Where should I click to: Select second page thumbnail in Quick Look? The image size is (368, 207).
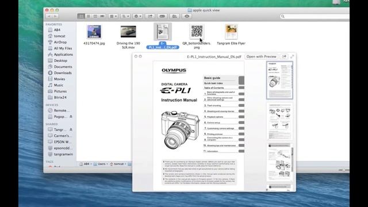(x=279, y=121)
